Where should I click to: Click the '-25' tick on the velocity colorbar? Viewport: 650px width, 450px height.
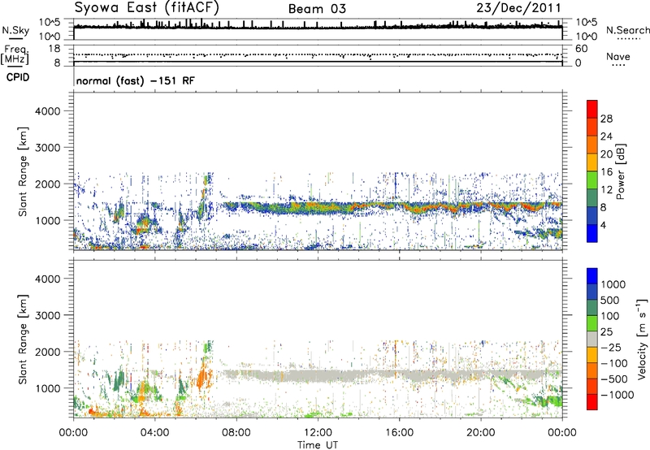tap(611, 347)
